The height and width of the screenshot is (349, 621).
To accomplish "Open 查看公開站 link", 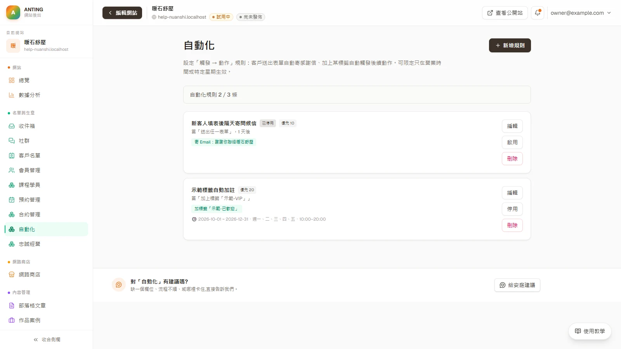I will (x=505, y=13).
